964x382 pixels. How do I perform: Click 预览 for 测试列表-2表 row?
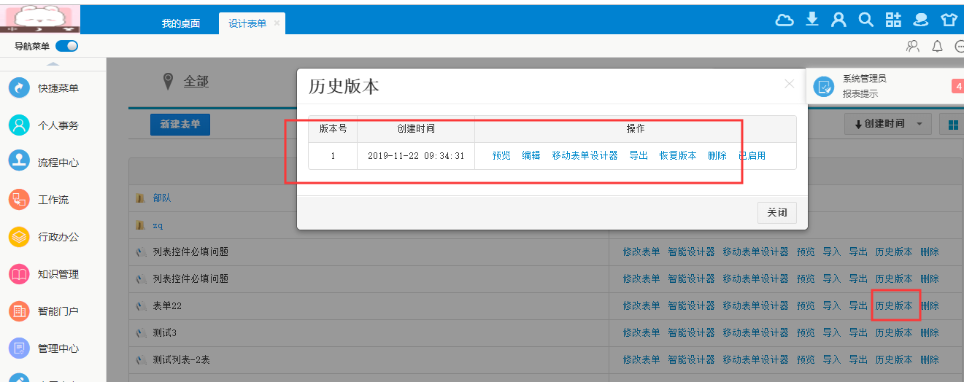click(x=806, y=359)
